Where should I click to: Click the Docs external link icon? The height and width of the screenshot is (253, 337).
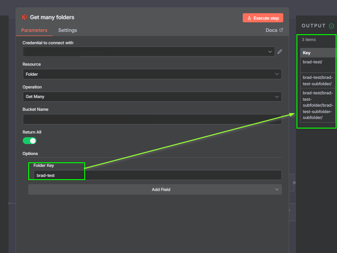[281, 30]
